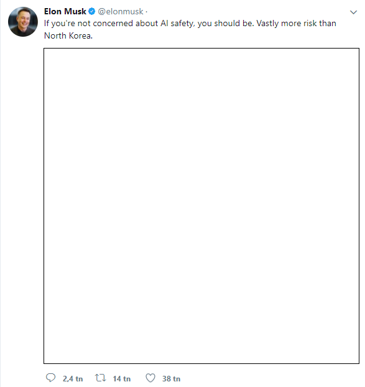Click the word "concerned" in the tweet
The width and height of the screenshot is (365, 387).
(113, 24)
